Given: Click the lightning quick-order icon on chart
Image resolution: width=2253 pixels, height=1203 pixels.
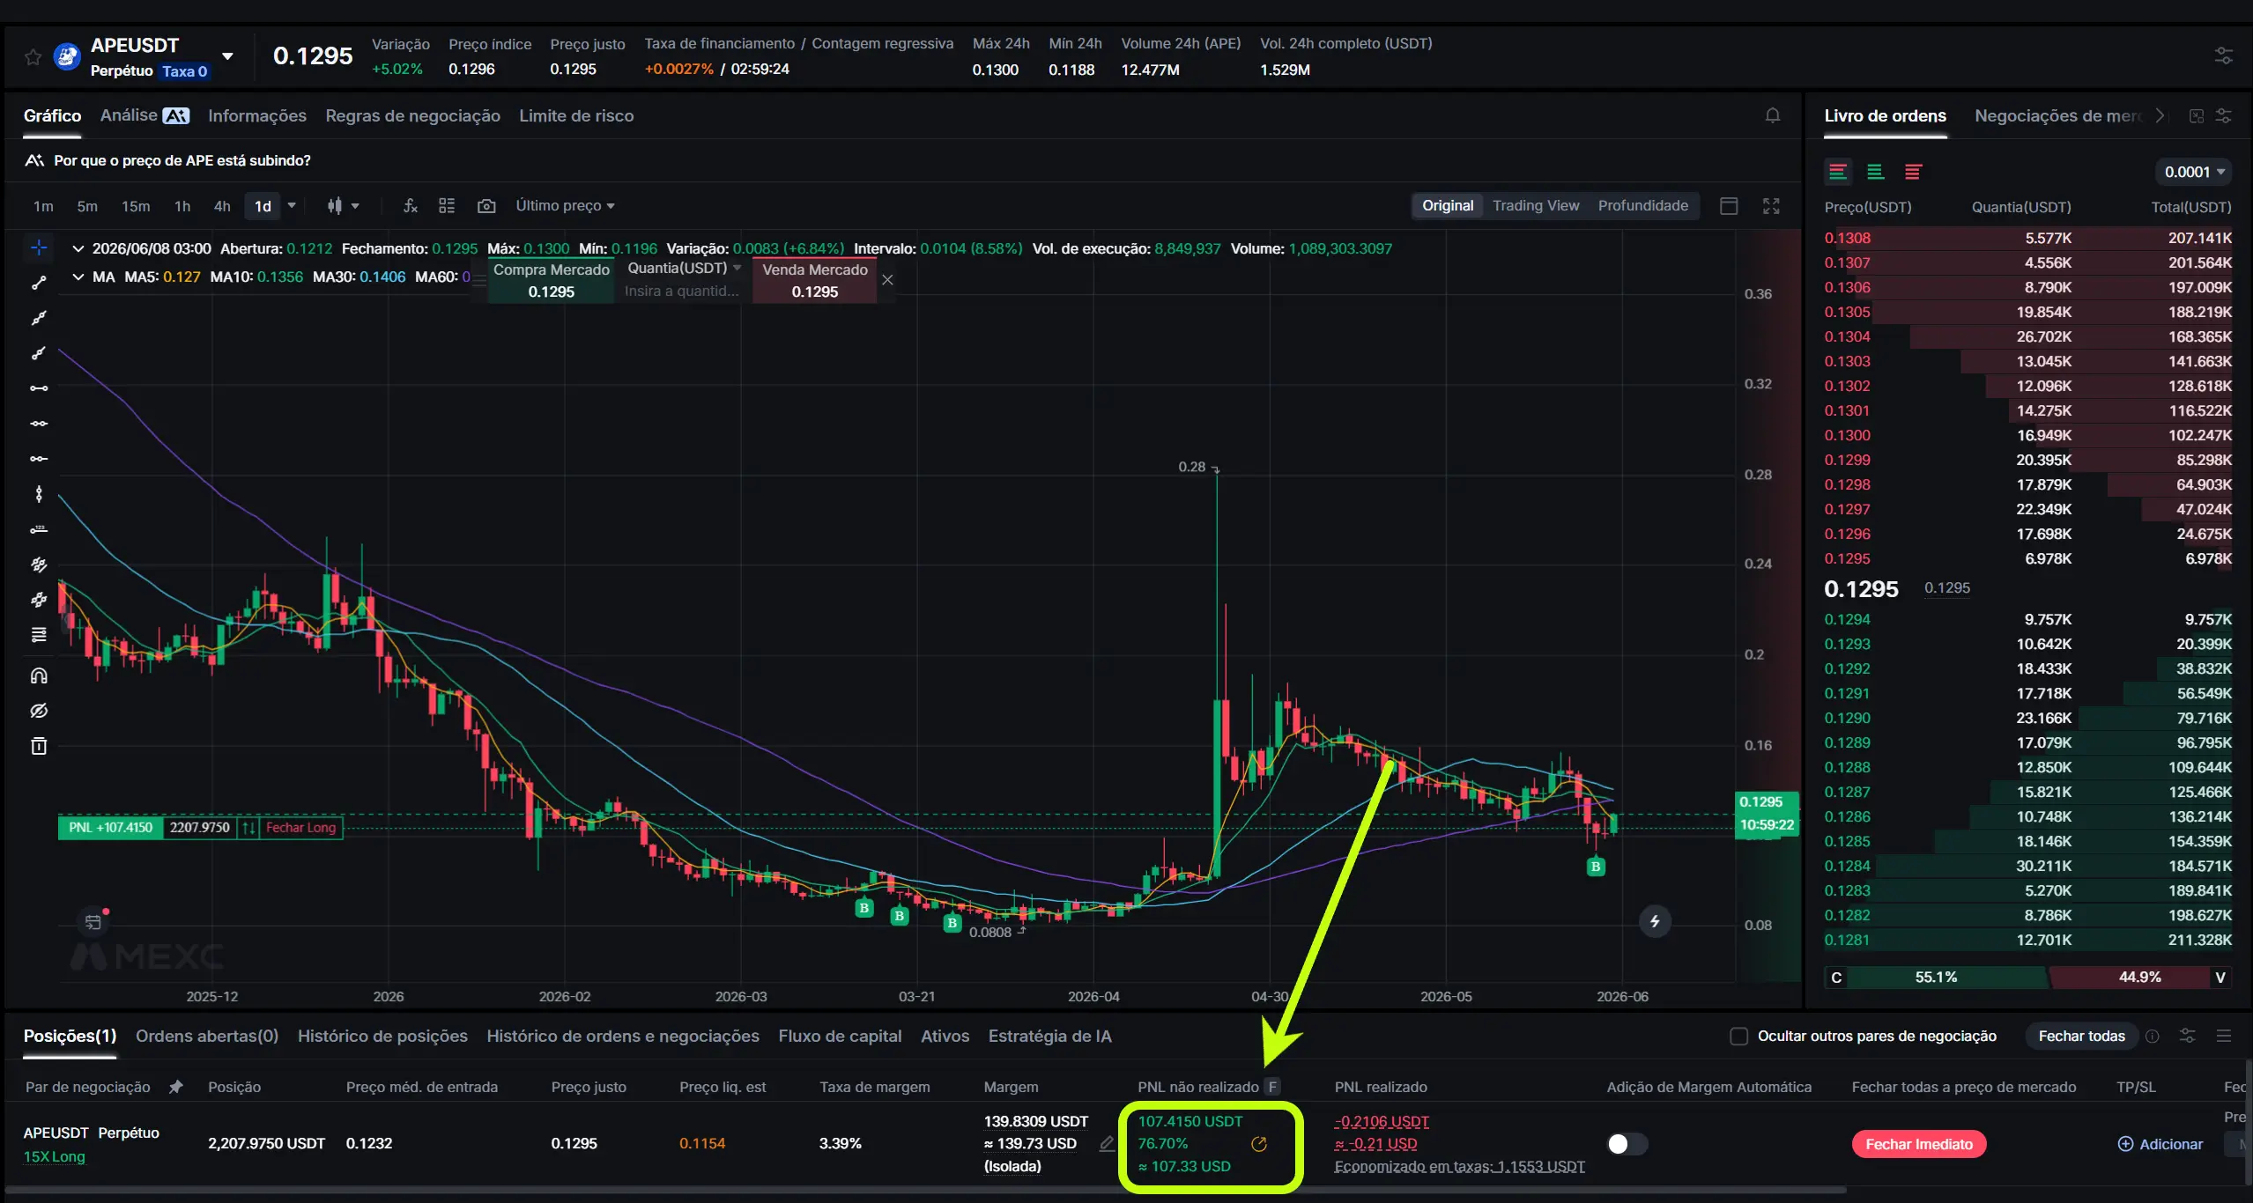Looking at the screenshot, I should click(x=1655, y=921).
